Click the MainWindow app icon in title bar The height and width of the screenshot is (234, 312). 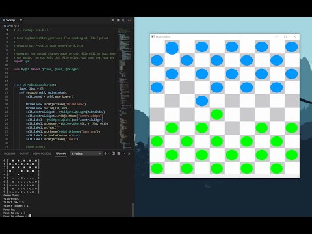coord(153,37)
